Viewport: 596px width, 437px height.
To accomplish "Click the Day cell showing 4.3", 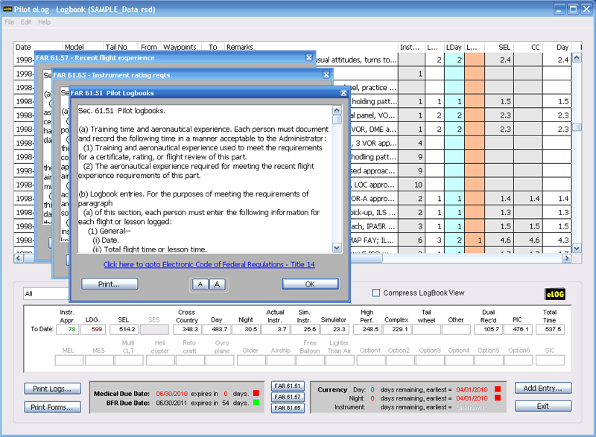I will click(557, 240).
